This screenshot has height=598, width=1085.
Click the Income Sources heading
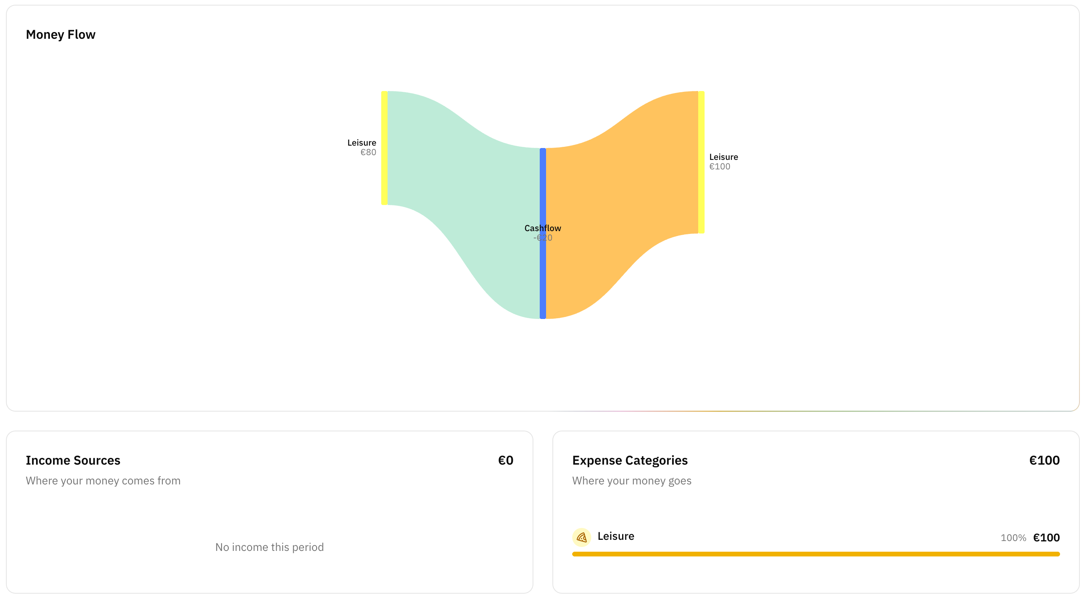click(73, 460)
